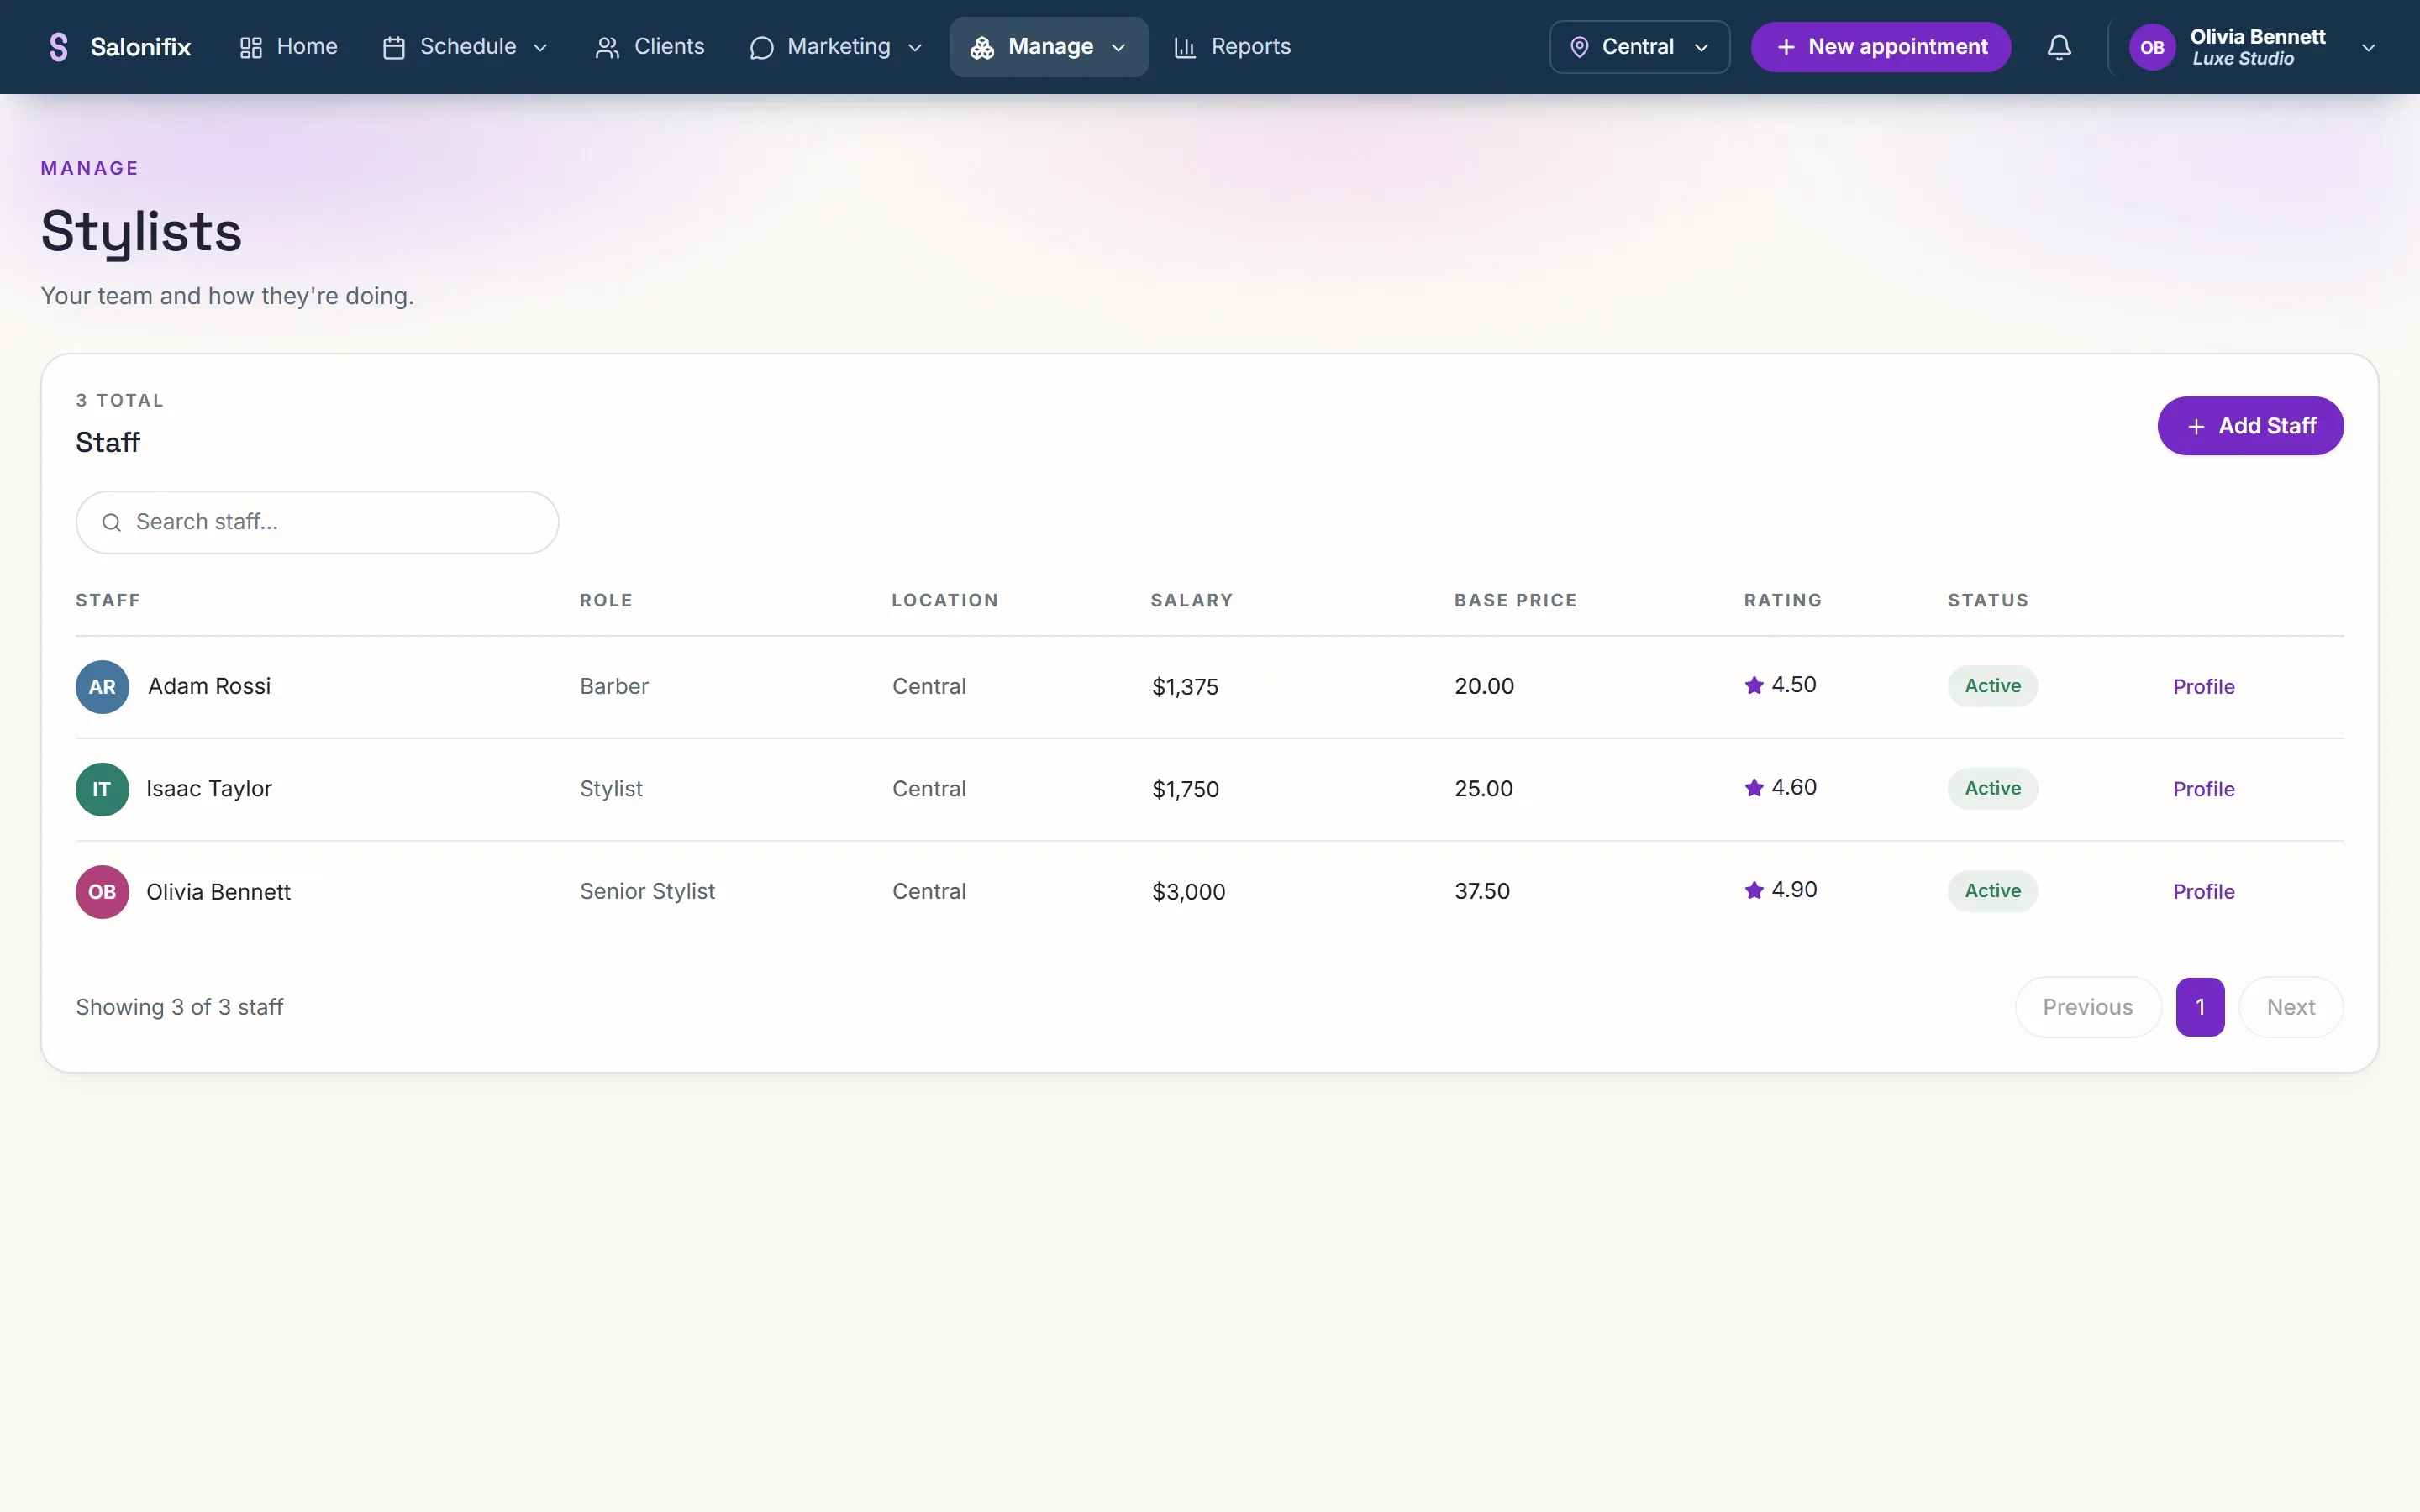
Task: Click the Previous page button
Action: click(2087, 1007)
